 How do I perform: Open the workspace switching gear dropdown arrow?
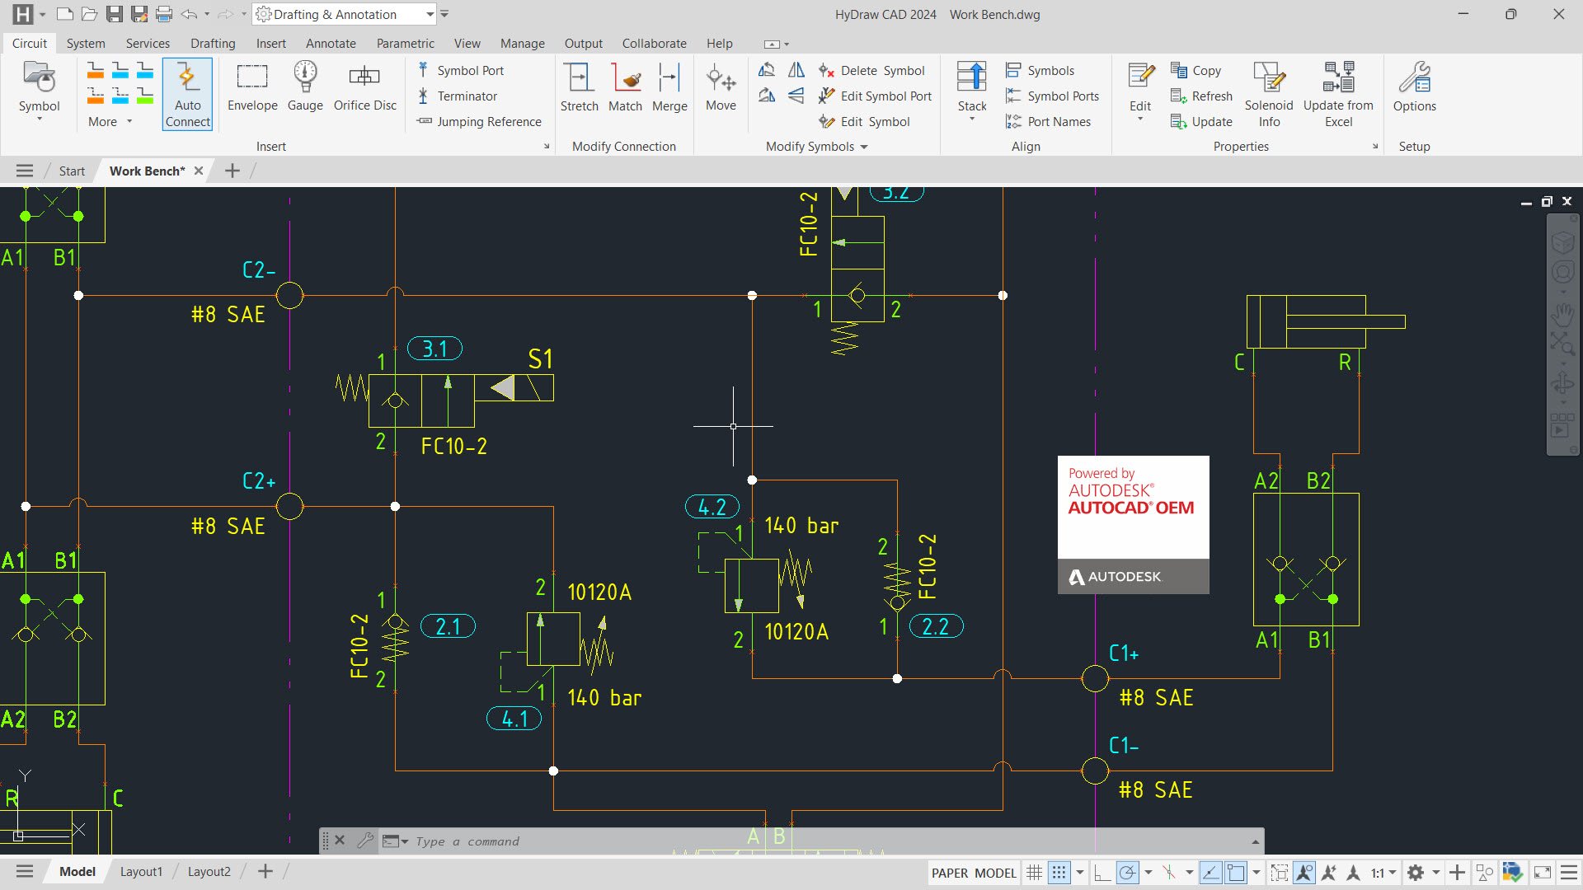[1435, 872]
